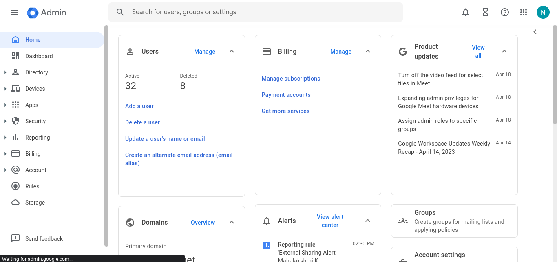Click Send feedback
The height and width of the screenshot is (262, 557).
[x=44, y=239]
